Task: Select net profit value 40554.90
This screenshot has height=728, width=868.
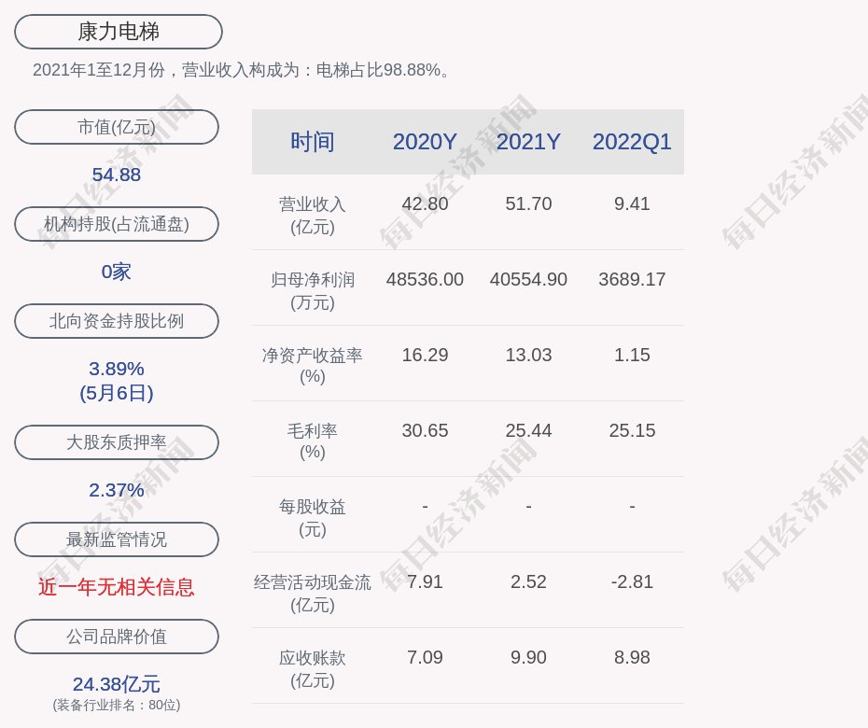Action: coord(528,280)
